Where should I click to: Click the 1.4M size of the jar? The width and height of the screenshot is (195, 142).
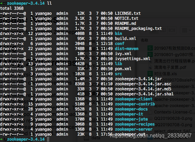[x=80, y=79]
